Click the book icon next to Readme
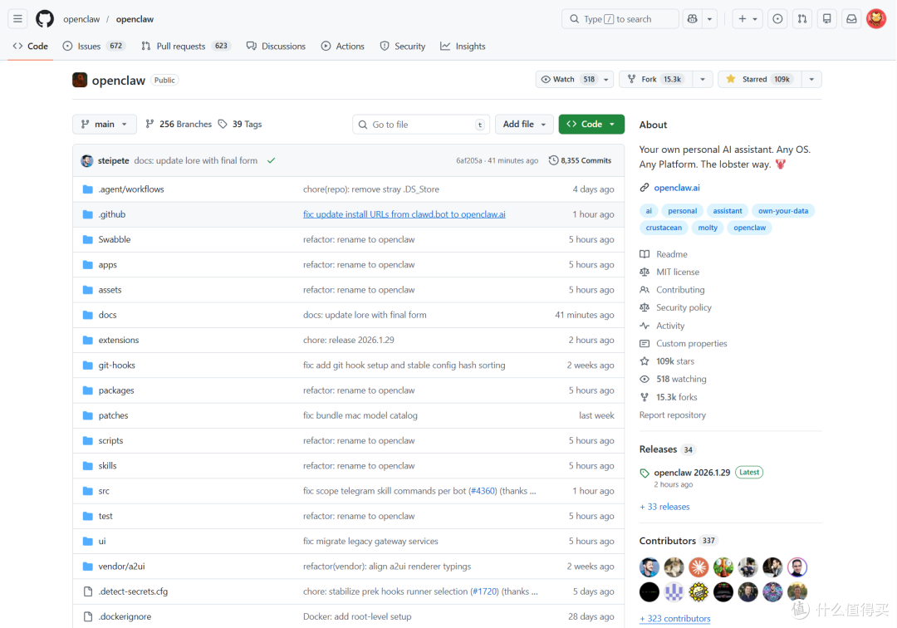Screen dimensions: 897x628 (x=645, y=254)
